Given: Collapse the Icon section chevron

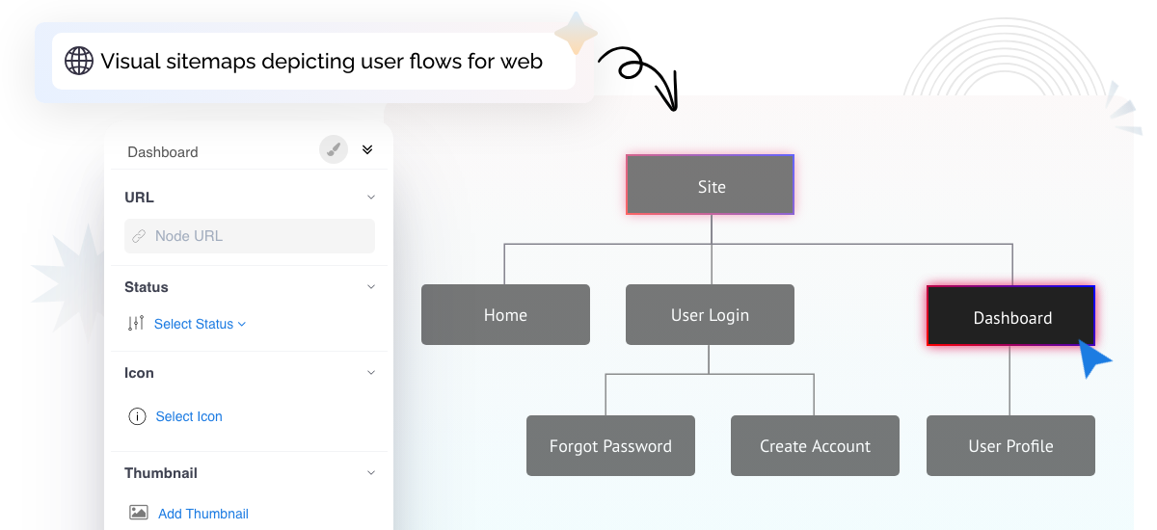Looking at the screenshot, I should [371, 373].
